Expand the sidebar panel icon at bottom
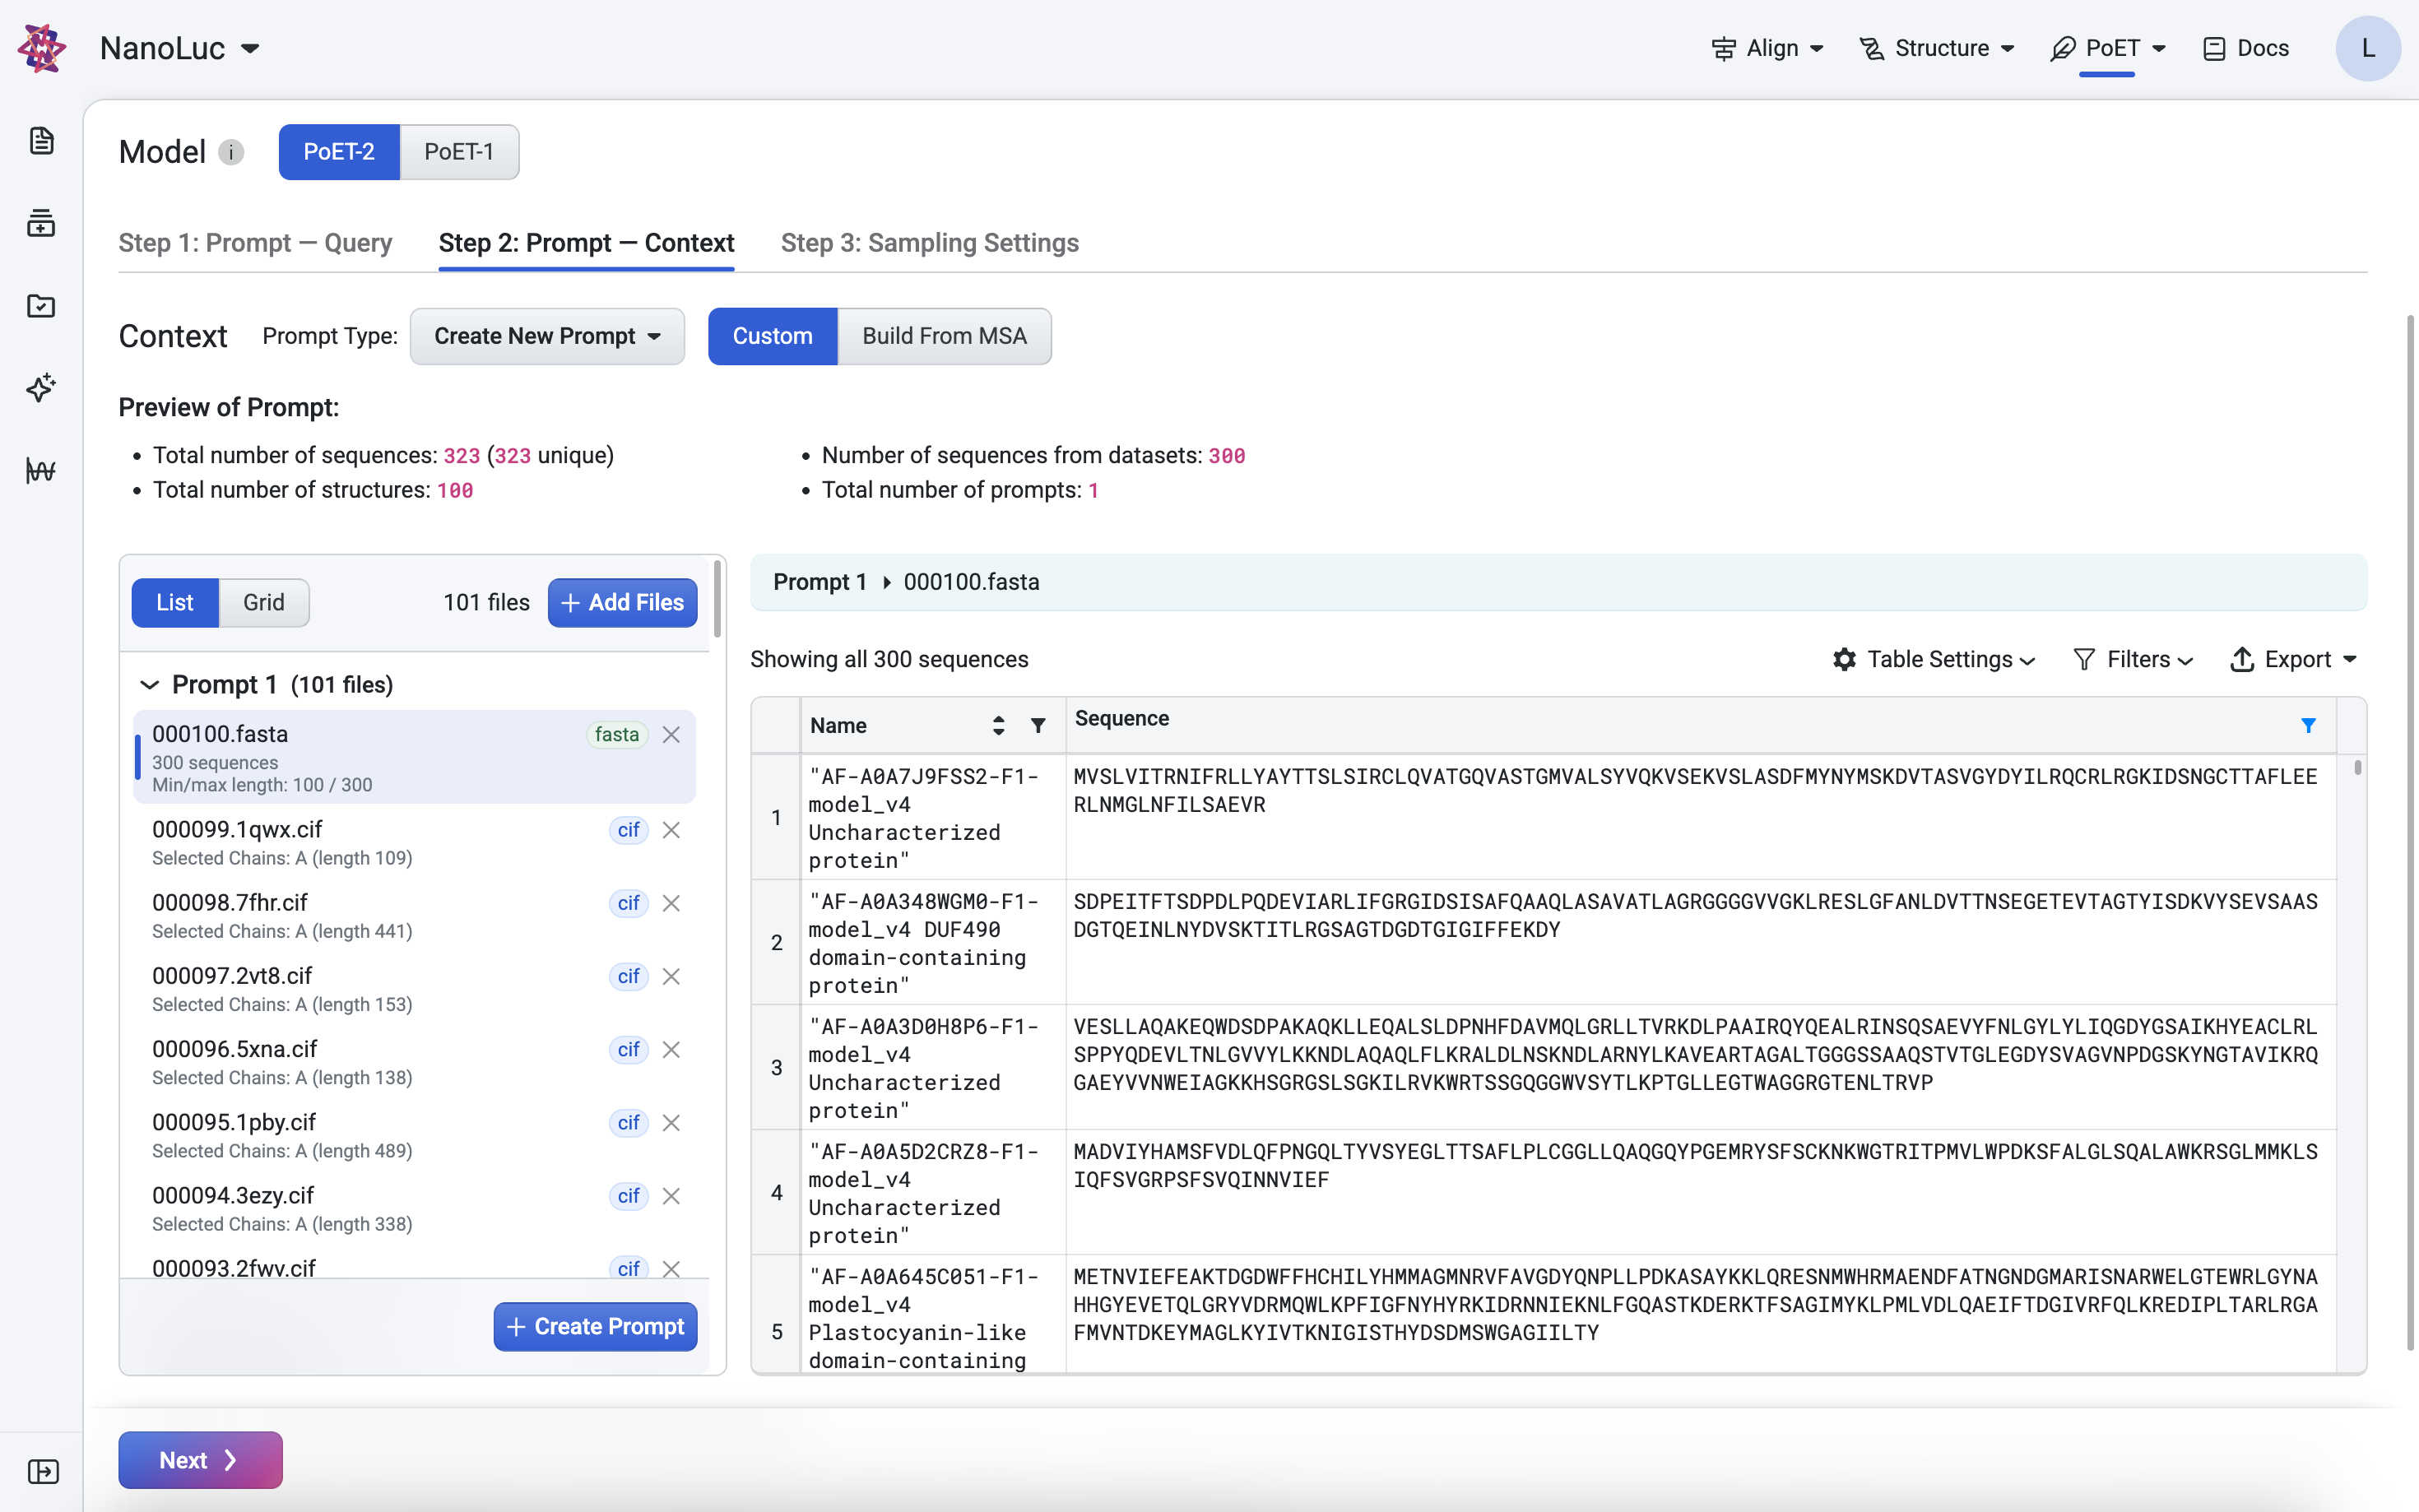The height and width of the screenshot is (1512, 2419). pyautogui.click(x=43, y=1471)
